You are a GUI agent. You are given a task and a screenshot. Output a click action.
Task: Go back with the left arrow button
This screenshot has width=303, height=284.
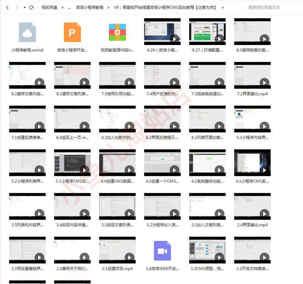point(7,7)
